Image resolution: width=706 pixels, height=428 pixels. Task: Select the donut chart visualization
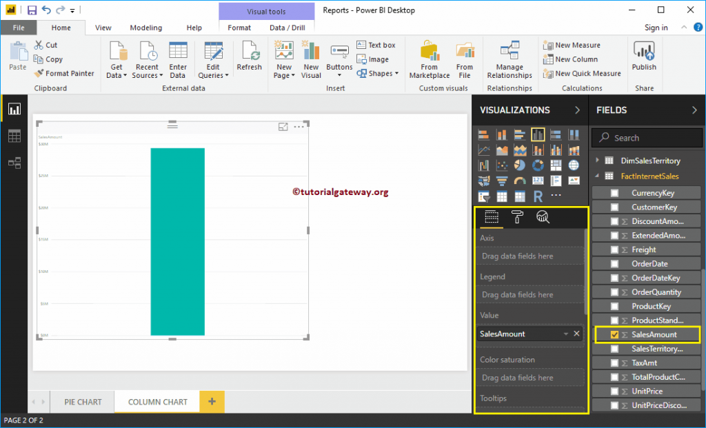[538, 165]
